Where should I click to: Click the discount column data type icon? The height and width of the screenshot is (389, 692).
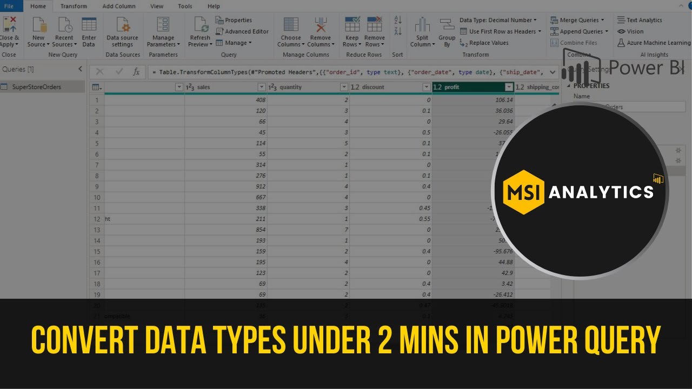[x=355, y=87]
